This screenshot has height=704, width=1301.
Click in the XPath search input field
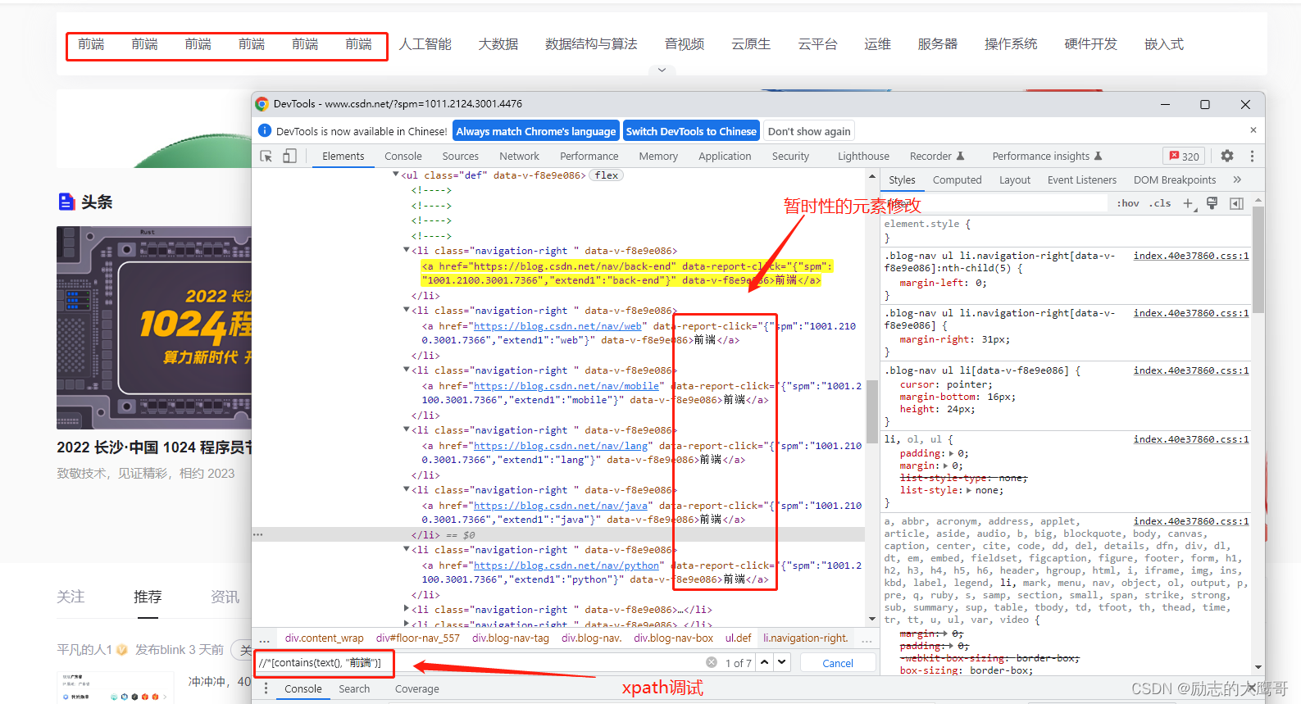coord(480,662)
